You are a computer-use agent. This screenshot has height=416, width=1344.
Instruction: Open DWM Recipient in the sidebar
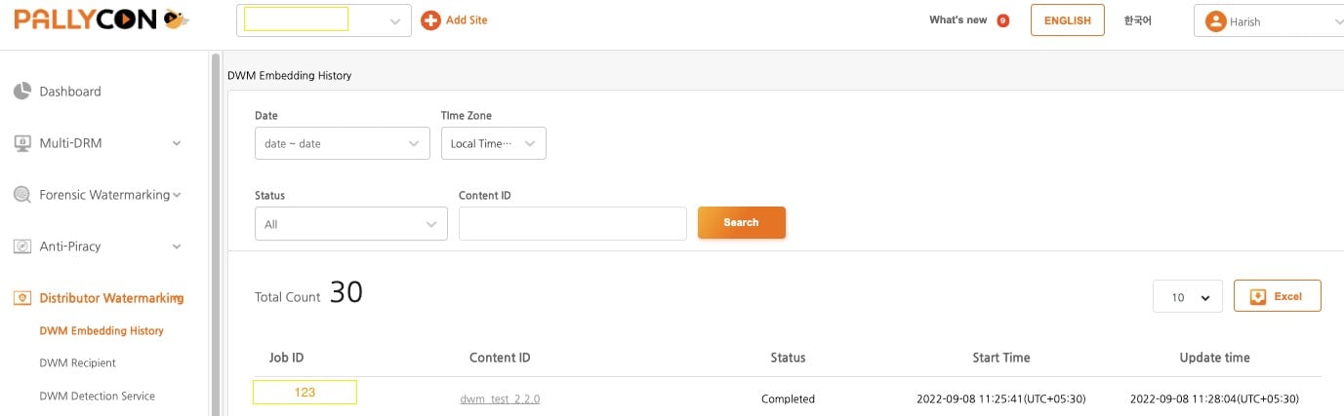coord(77,363)
